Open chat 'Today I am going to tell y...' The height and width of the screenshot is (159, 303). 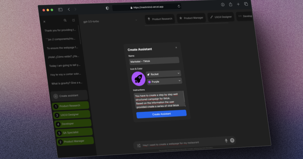tap(65, 66)
